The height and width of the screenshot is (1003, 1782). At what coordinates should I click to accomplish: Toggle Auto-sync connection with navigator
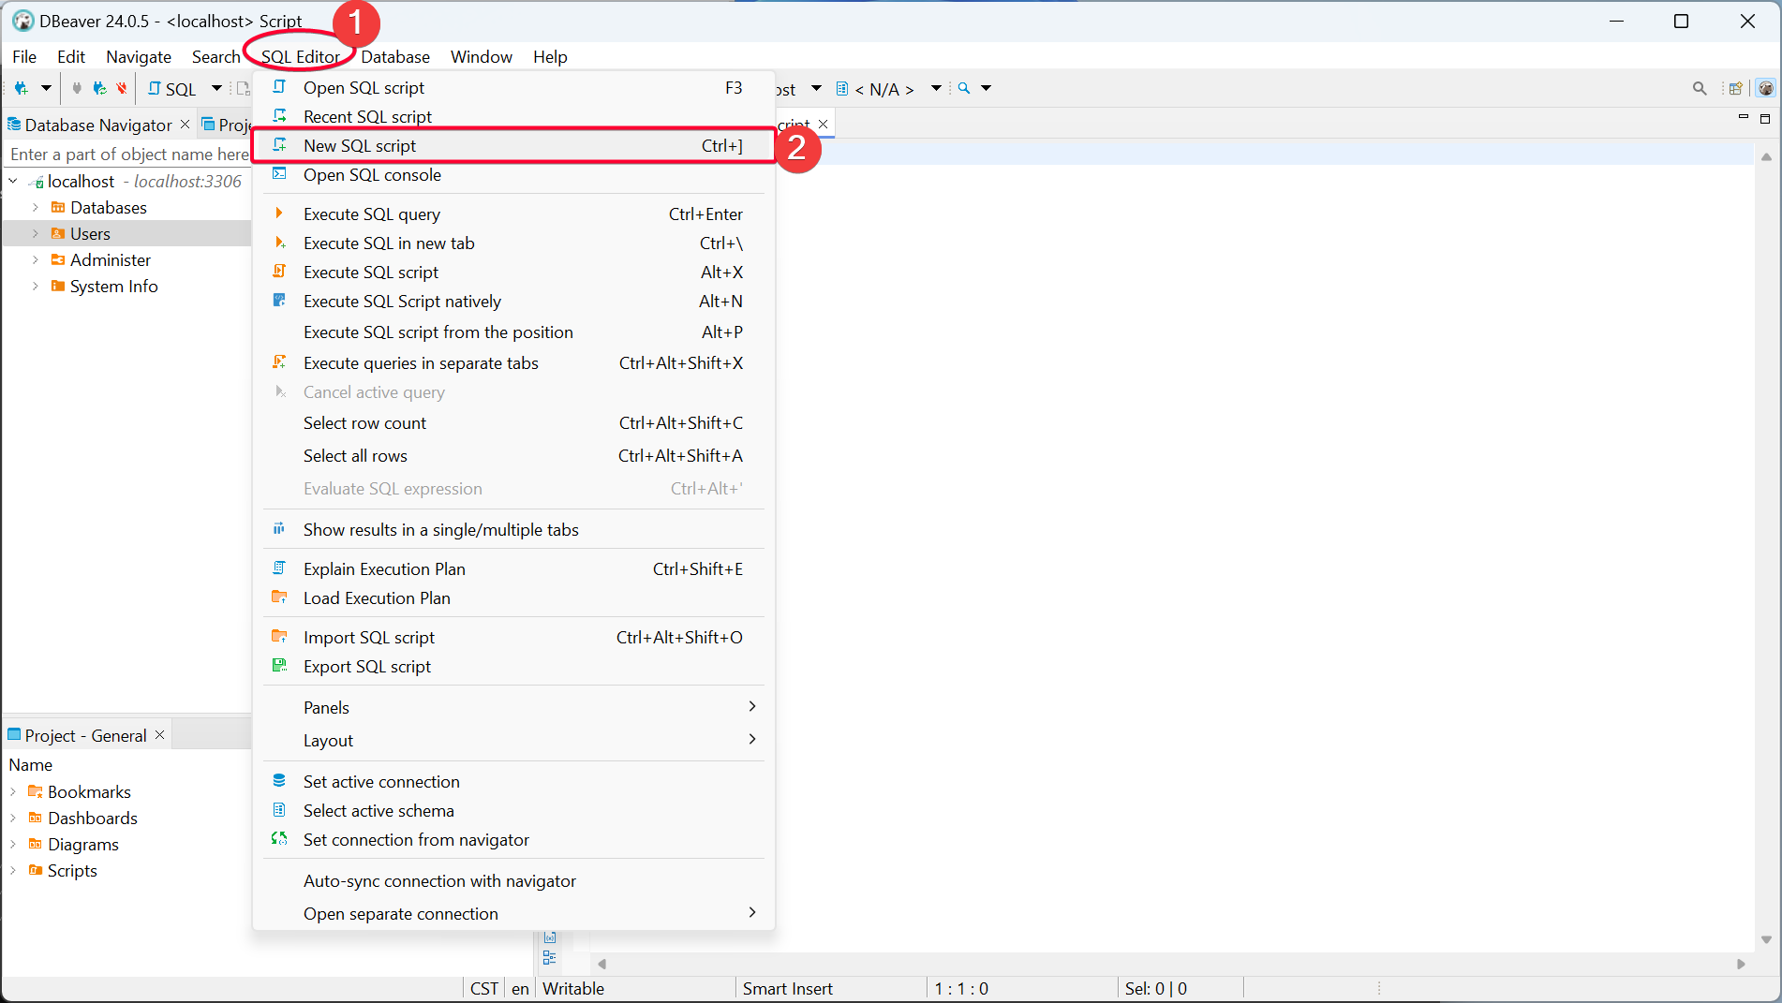513,880
